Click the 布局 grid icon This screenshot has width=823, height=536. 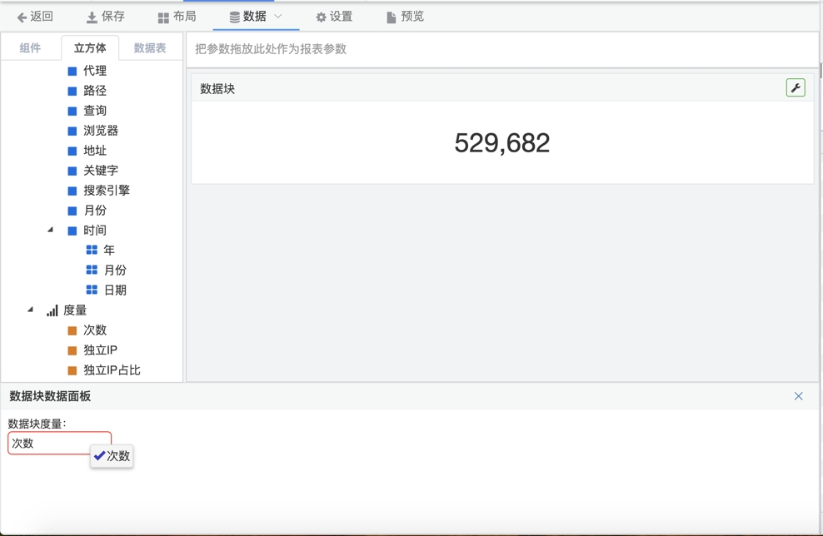tap(163, 17)
